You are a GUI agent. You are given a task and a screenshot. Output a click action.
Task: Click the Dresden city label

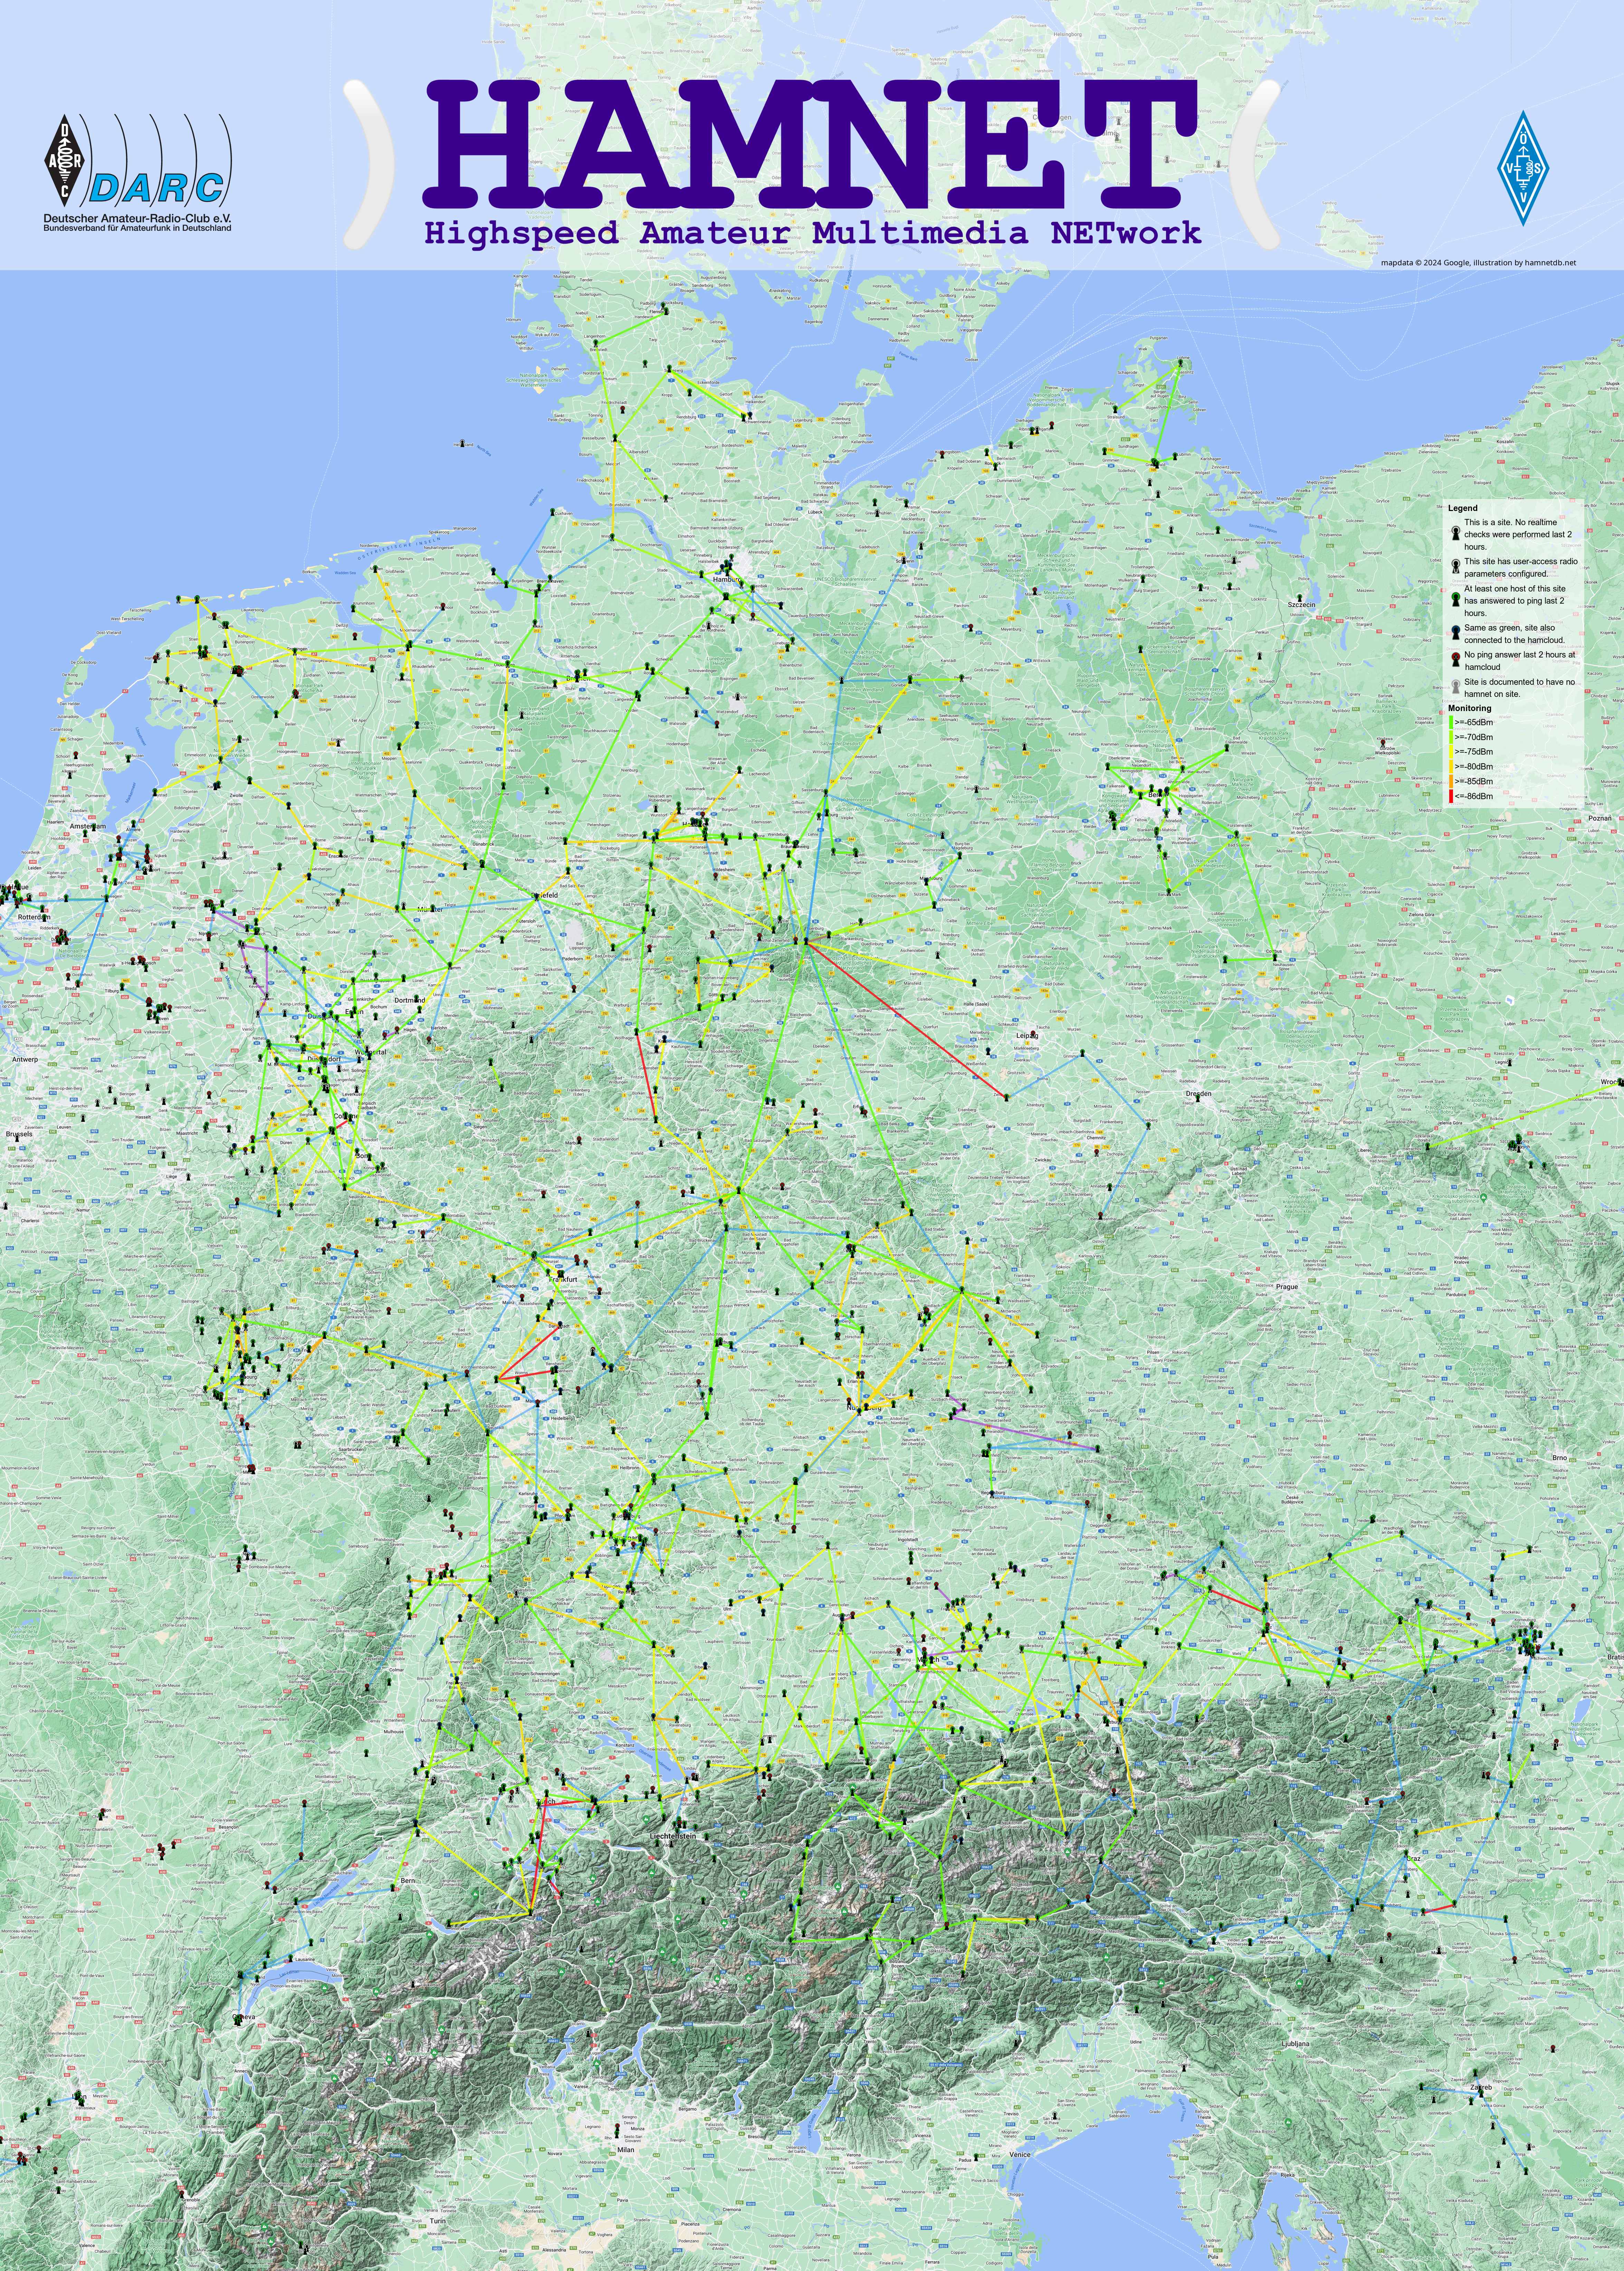[1199, 1094]
